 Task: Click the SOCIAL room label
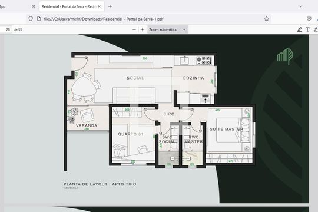click(x=135, y=78)
